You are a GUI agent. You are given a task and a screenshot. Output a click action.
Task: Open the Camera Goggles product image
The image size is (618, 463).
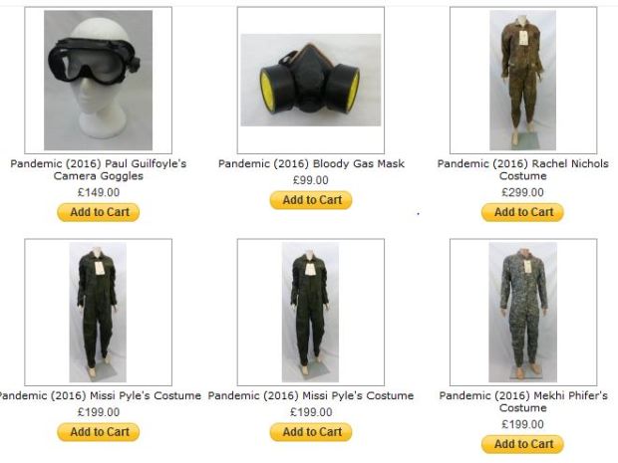pos(98,81)
